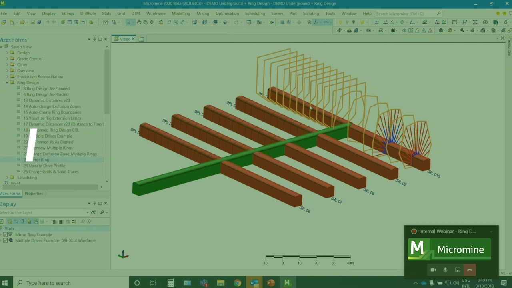Open the Micromine app in Windows taskbar
The image size is (512, 288).
coord(287,283)
